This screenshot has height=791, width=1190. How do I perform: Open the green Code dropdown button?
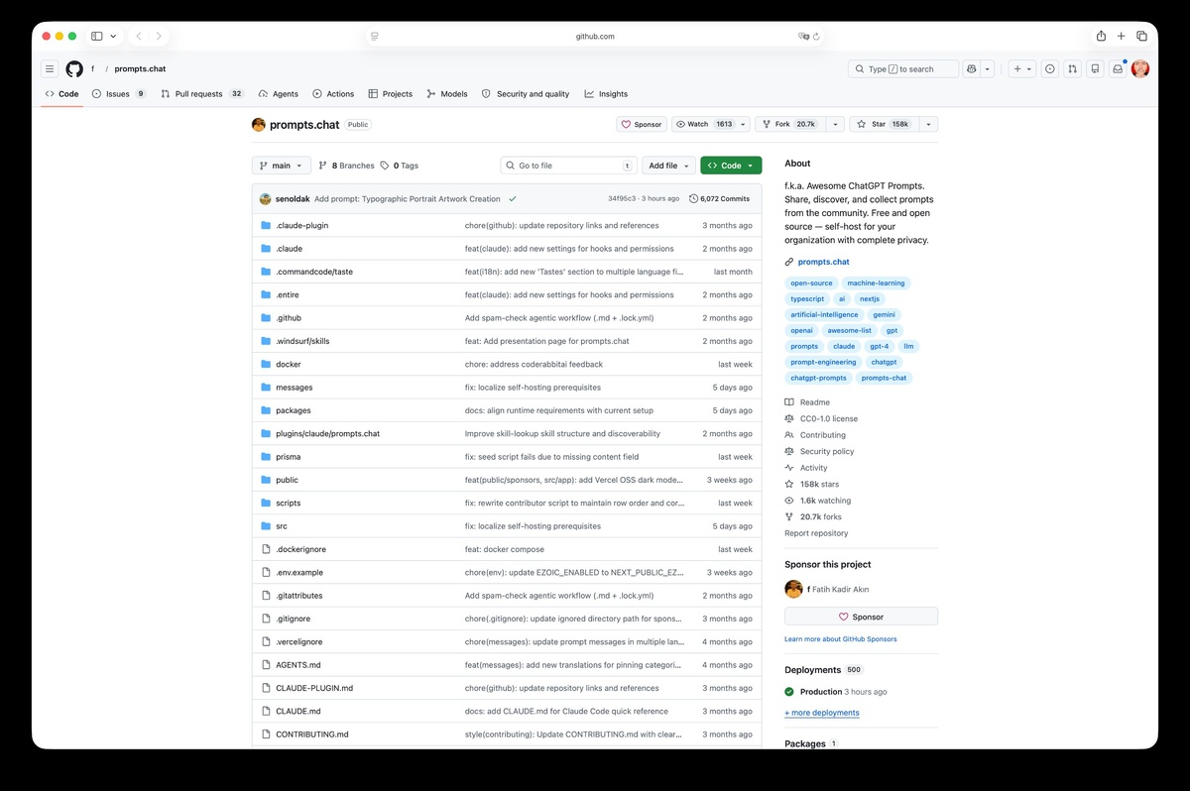[x=731, y=166]
